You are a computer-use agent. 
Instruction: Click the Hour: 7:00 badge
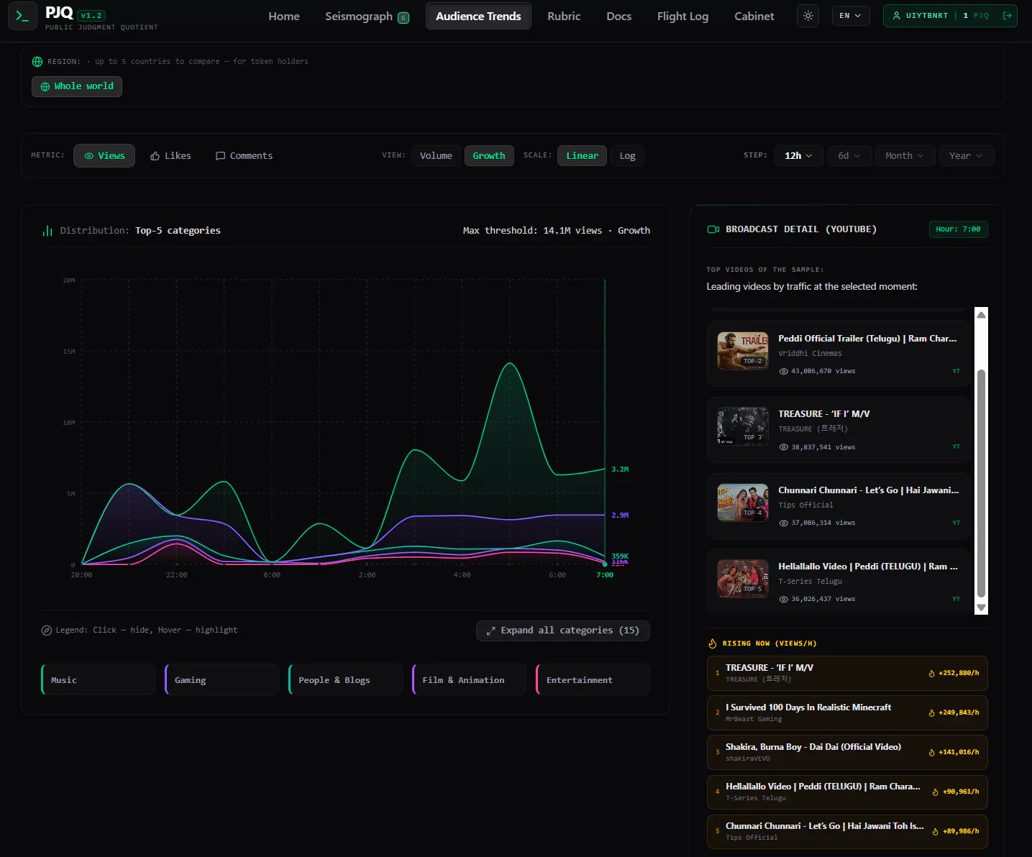pyautogui.click(x=958, y=229)
